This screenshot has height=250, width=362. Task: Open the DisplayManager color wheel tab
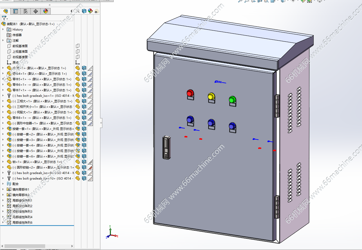[x=46, y=11]
